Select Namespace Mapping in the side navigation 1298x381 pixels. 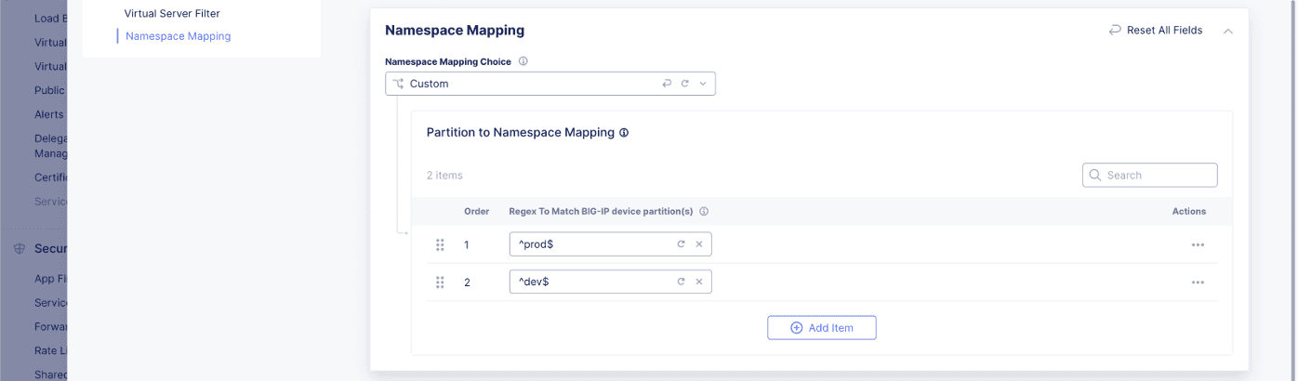178,36
